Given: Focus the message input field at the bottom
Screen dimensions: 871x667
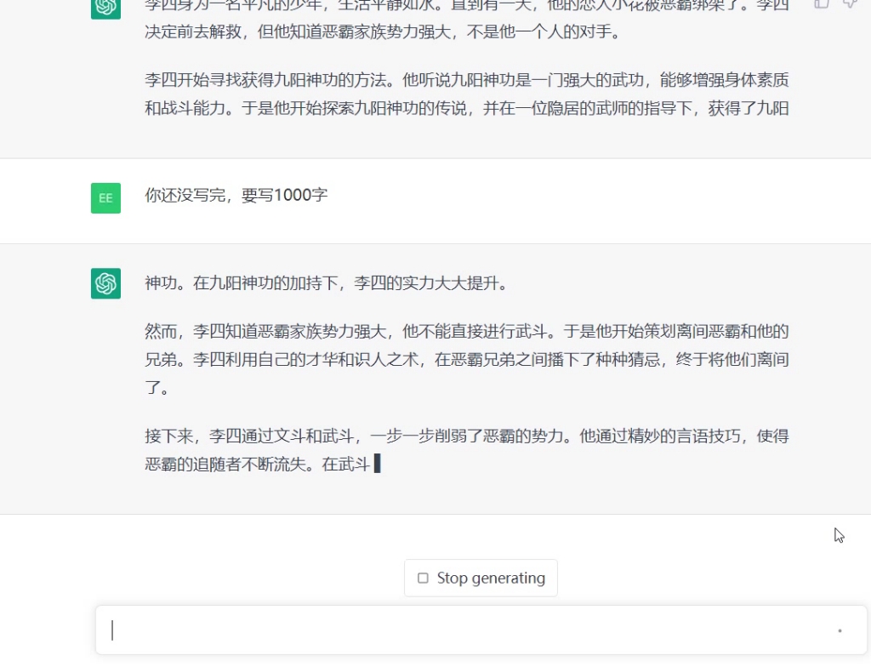Looking at the screenshot, I should (x=459, y=630).
